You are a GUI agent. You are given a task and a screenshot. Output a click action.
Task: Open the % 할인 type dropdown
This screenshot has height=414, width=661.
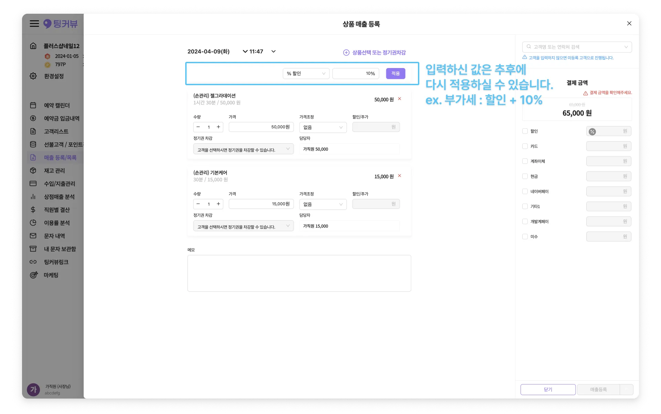[x=306, y=74]
